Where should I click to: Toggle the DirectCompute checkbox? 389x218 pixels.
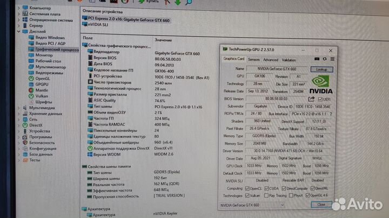click(284, 188)
